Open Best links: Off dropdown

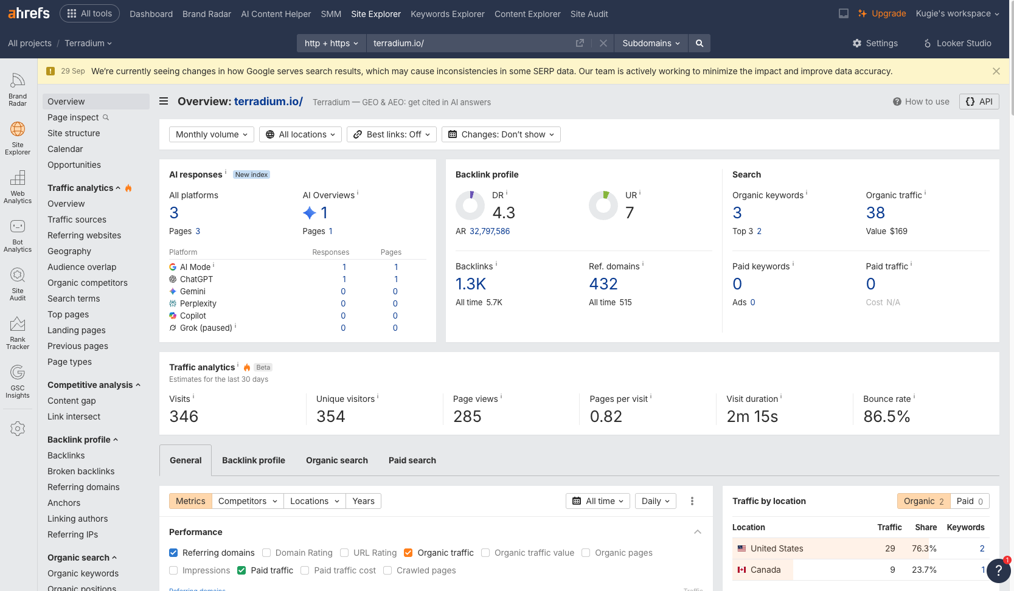click(x=392, y=134)
